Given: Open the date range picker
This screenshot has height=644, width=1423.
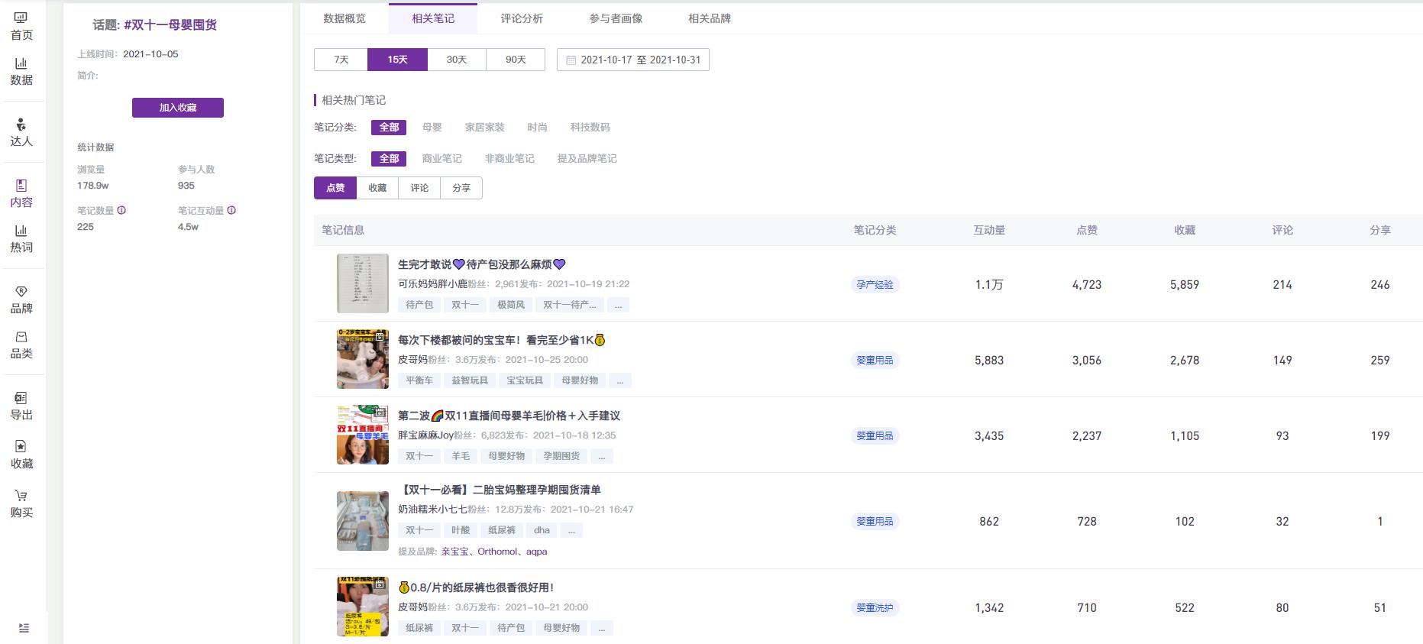Looking at the screenshot, I should click(632, 60).
